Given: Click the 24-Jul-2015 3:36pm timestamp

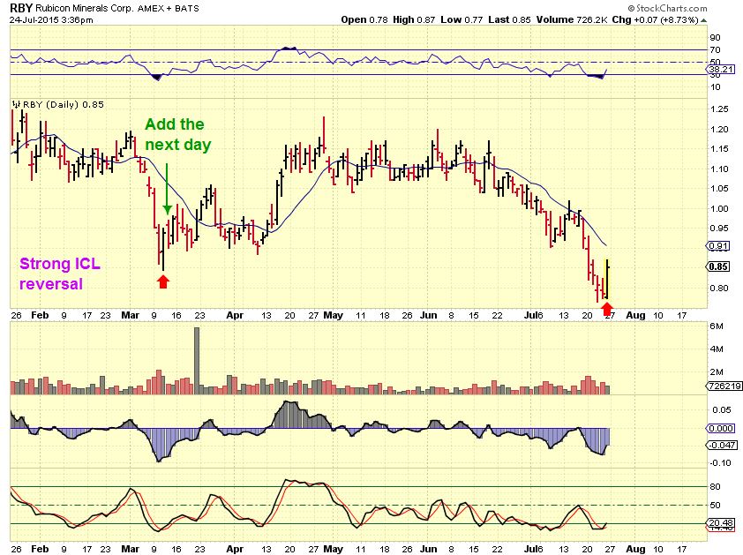Looking at the screenshot, I should tap(51, 20).
